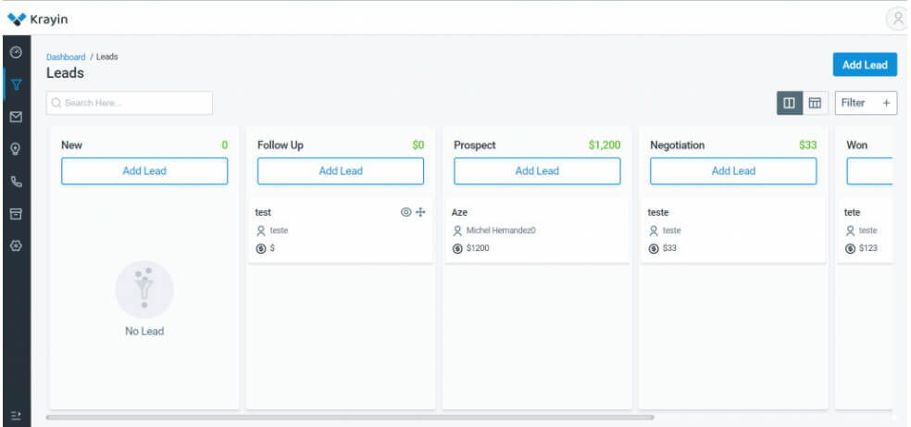The width and height of the screenshot is (911, 427).
Task: Click person icon on the tete card
Action: 850,231
